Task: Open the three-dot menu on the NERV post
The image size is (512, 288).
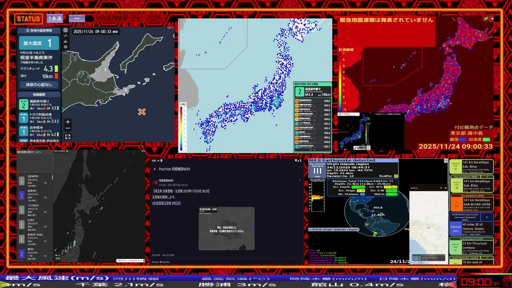Action: [300, 180]
